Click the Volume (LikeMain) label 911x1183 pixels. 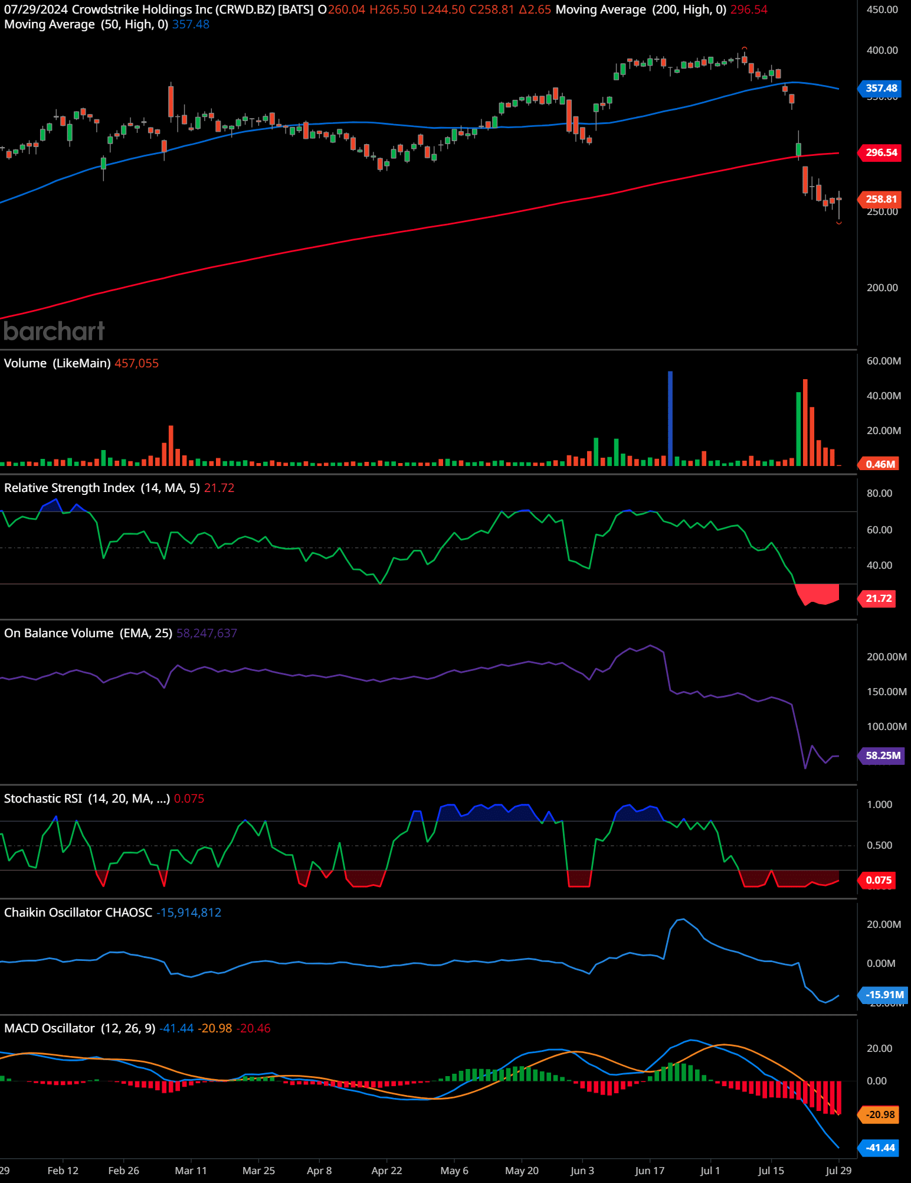coord(57,363)
